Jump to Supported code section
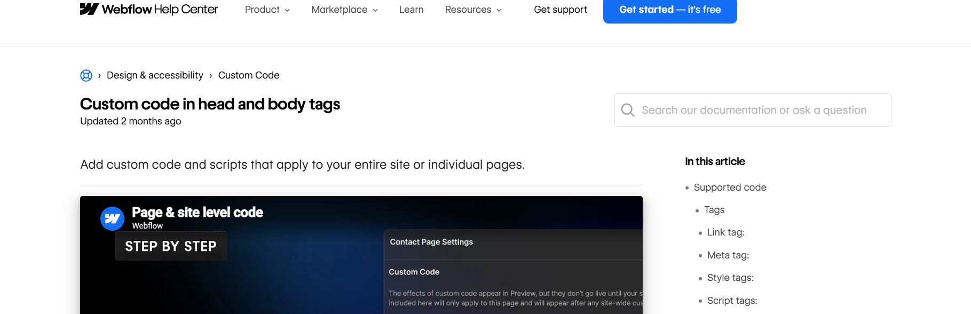This screenshot has height=314, width=971. click(730, 187)
